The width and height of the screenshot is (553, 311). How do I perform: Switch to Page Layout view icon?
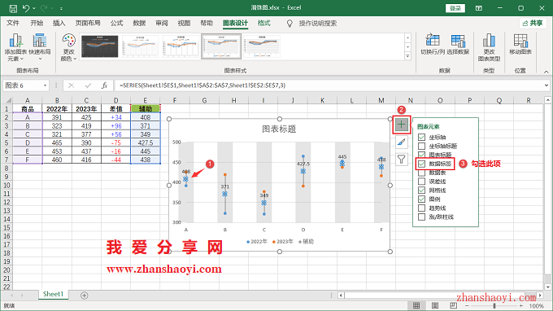(435, 305)
